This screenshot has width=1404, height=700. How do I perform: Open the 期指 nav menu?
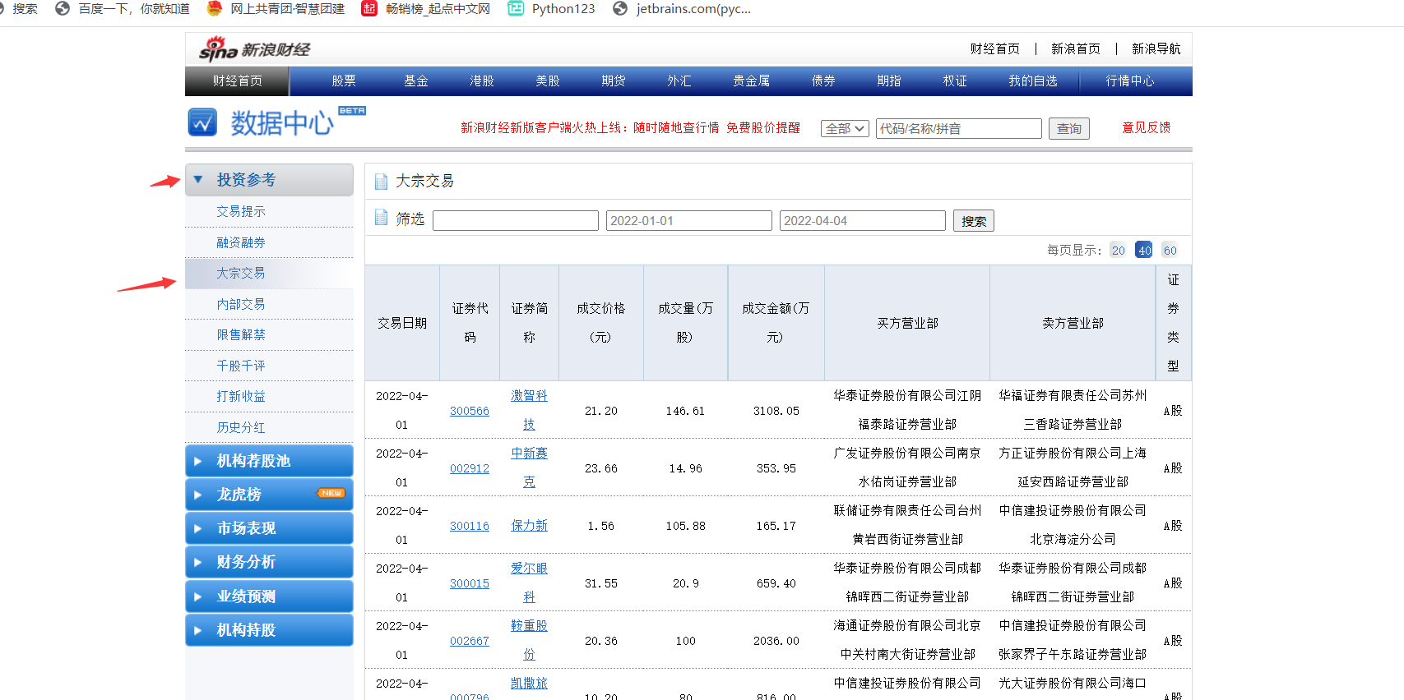(x=889, y=81)
